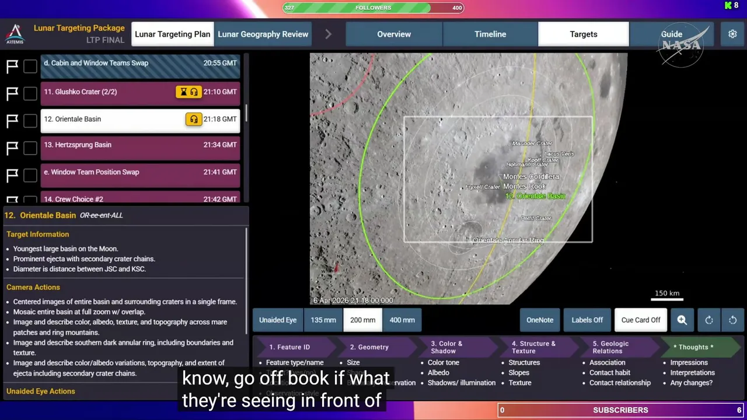Select the 135 mm lens option
This screenshot has height=420, width=747.
click(323, 320)
